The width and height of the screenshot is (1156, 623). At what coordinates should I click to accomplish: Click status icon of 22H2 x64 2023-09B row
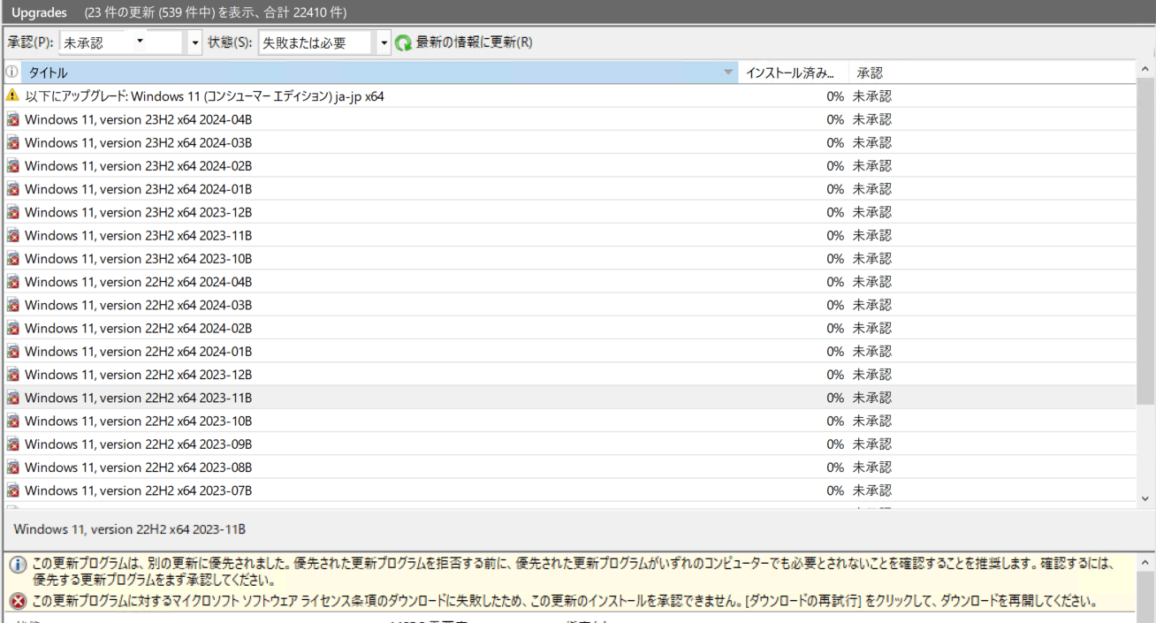(x=12, y=444)
